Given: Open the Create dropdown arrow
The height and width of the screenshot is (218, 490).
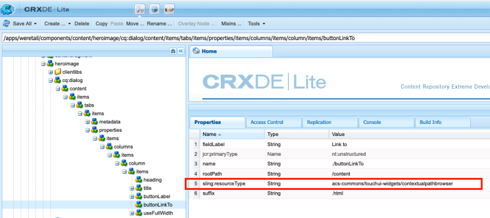Looking at the screenshot, I should [x=70, y=24].
